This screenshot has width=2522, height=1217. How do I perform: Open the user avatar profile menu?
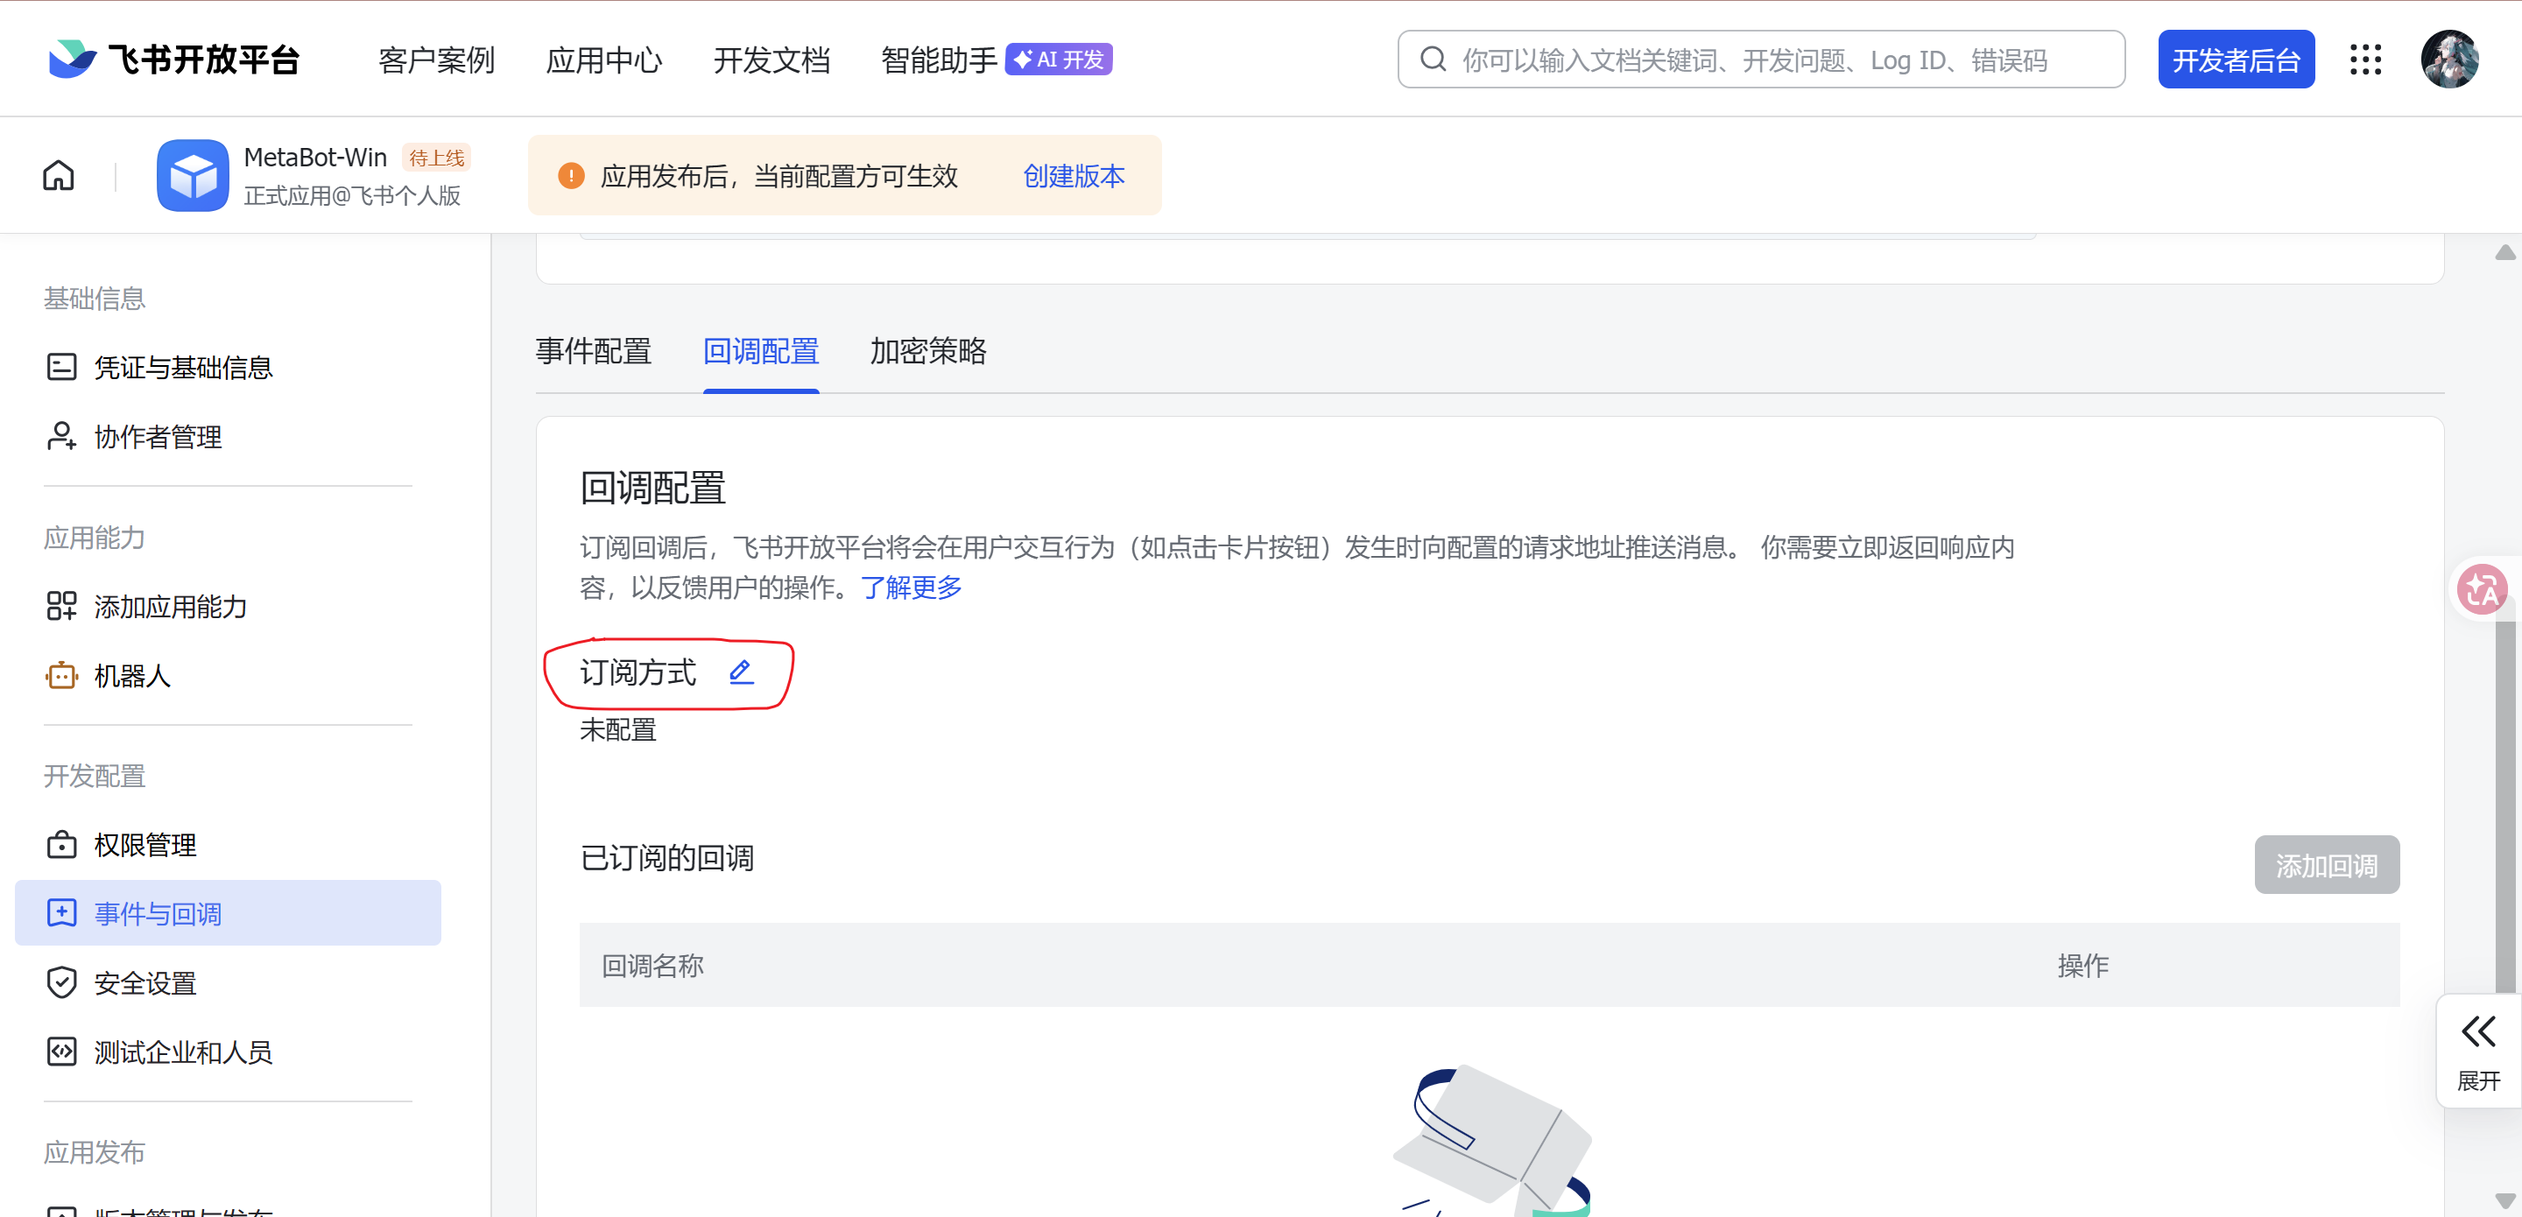click(x=2449, y=60)
